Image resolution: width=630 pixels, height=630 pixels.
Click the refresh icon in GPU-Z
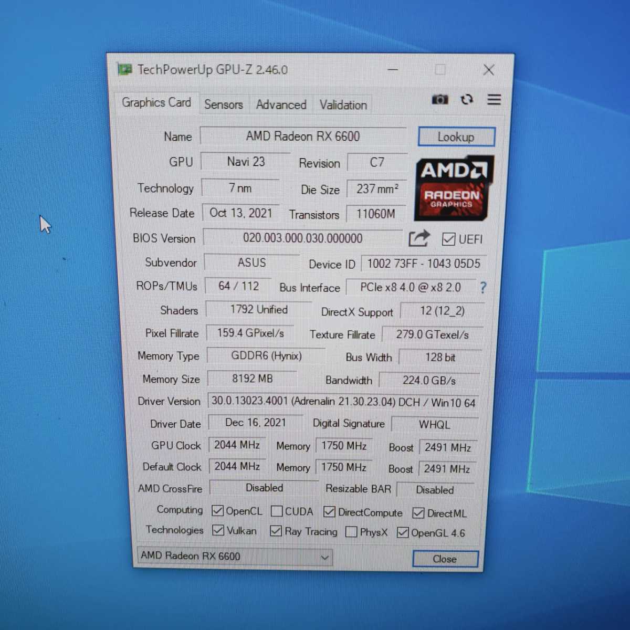pyautogui.click(x=467, y=99)
